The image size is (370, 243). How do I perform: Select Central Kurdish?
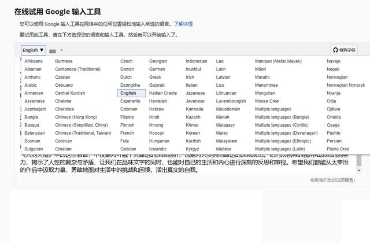coord(70,93)
